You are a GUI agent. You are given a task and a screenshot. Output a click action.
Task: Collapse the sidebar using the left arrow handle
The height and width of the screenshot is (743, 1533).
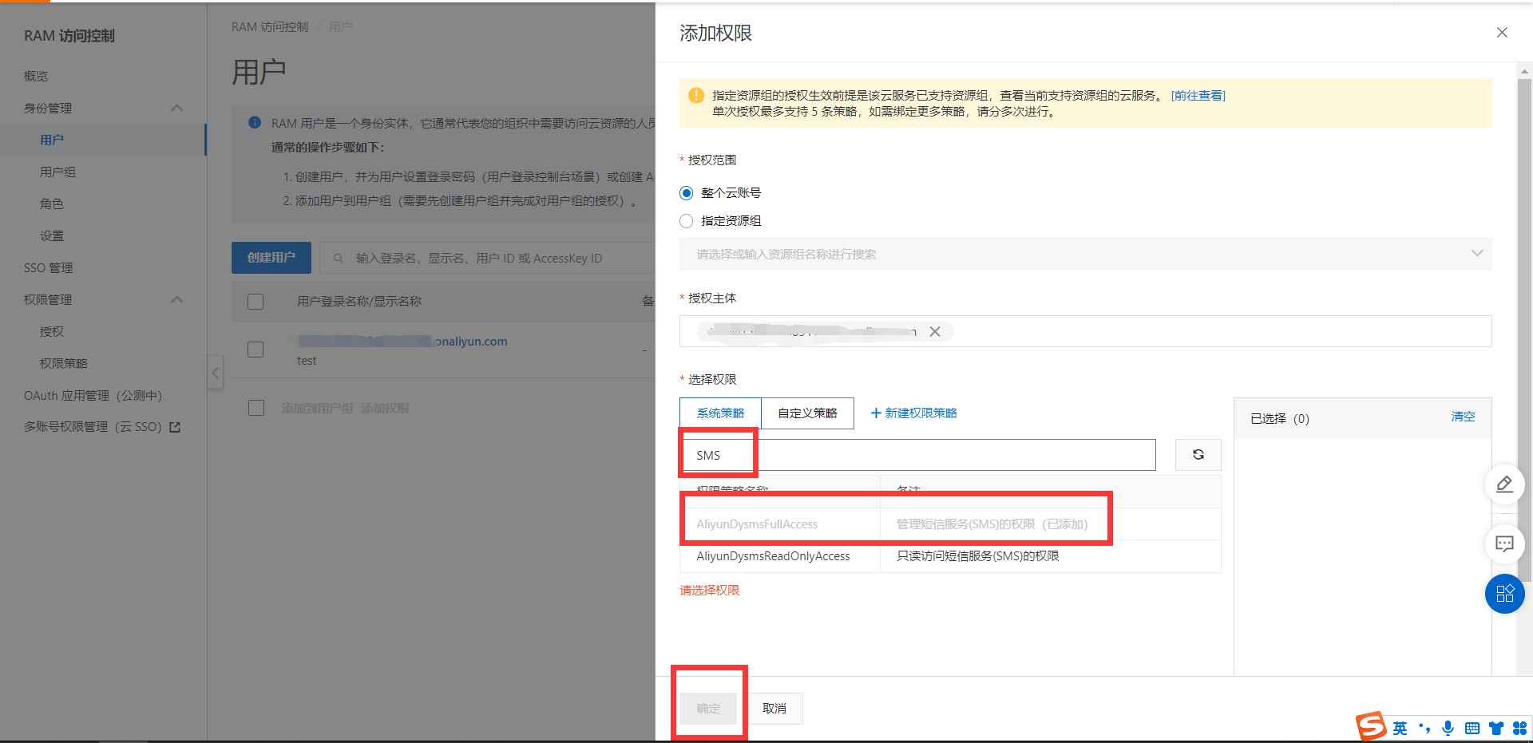coord(215,373)
